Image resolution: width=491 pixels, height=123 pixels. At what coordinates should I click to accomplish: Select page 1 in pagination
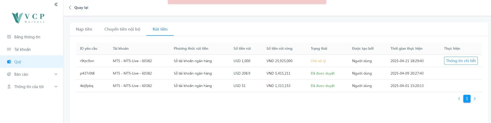(467, 99)
